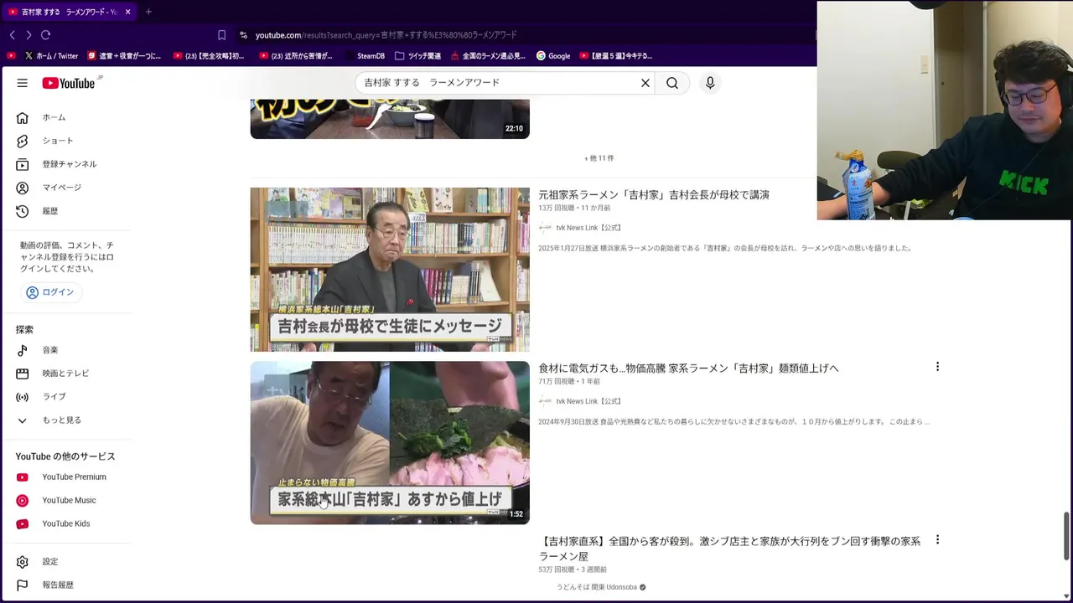Open the 遺書＋吸音 bookmark

pos(123,56)
